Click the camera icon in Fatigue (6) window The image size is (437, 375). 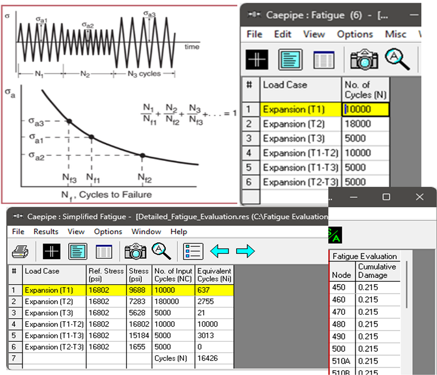point(364,60)
